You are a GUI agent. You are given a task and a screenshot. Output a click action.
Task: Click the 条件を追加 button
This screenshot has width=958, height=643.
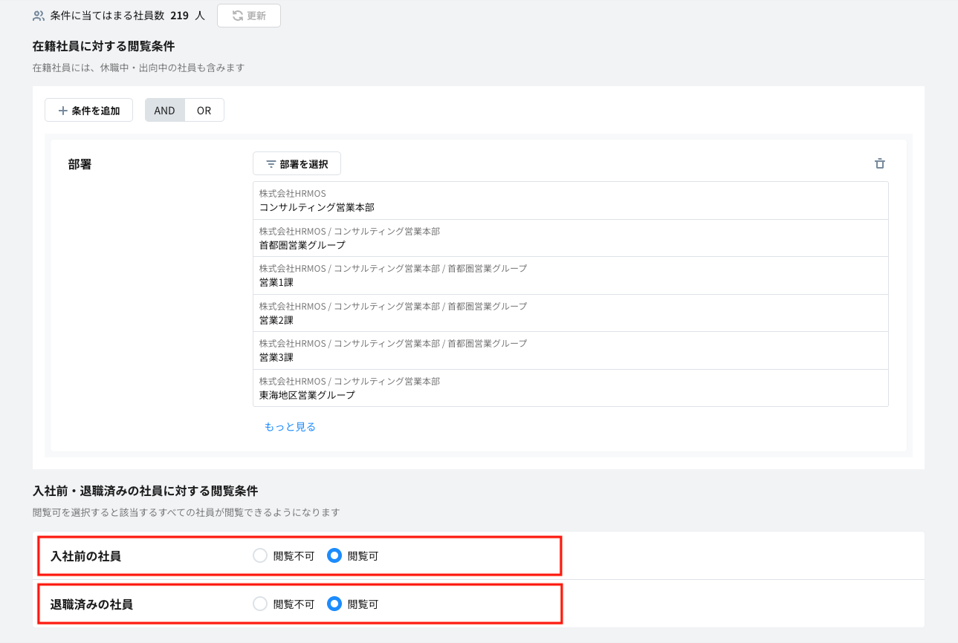pyautogui.click(x=88, y=111)
